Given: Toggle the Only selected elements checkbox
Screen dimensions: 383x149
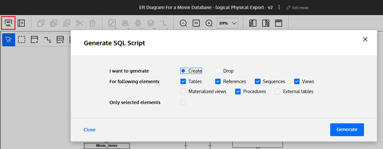Looking at the screenshot, I should (x=183, y=102).
